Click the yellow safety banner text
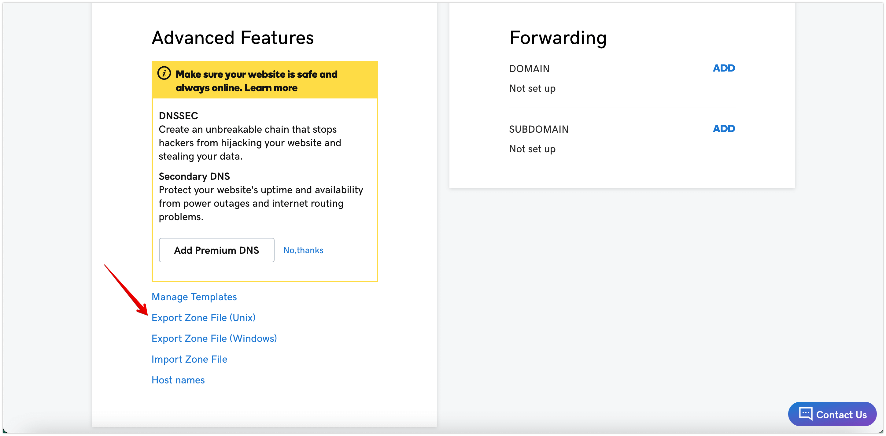The width and height of the screenshot is (886, 436). (257, 81)
